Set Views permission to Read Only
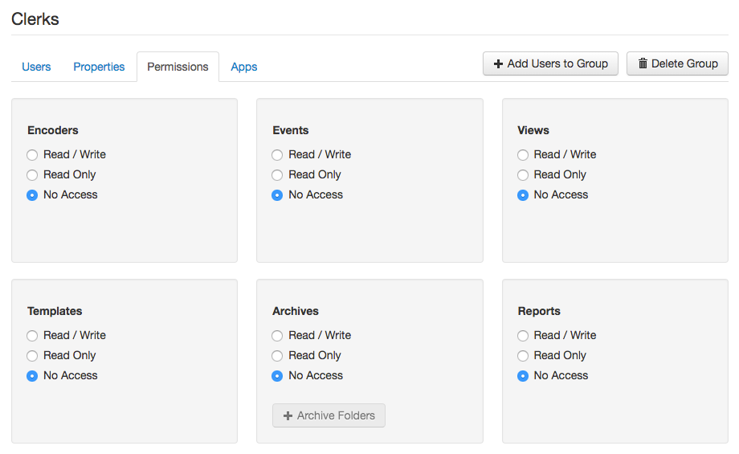The width and height of the screenshot is (739, 454). click(x=523, y=175)
